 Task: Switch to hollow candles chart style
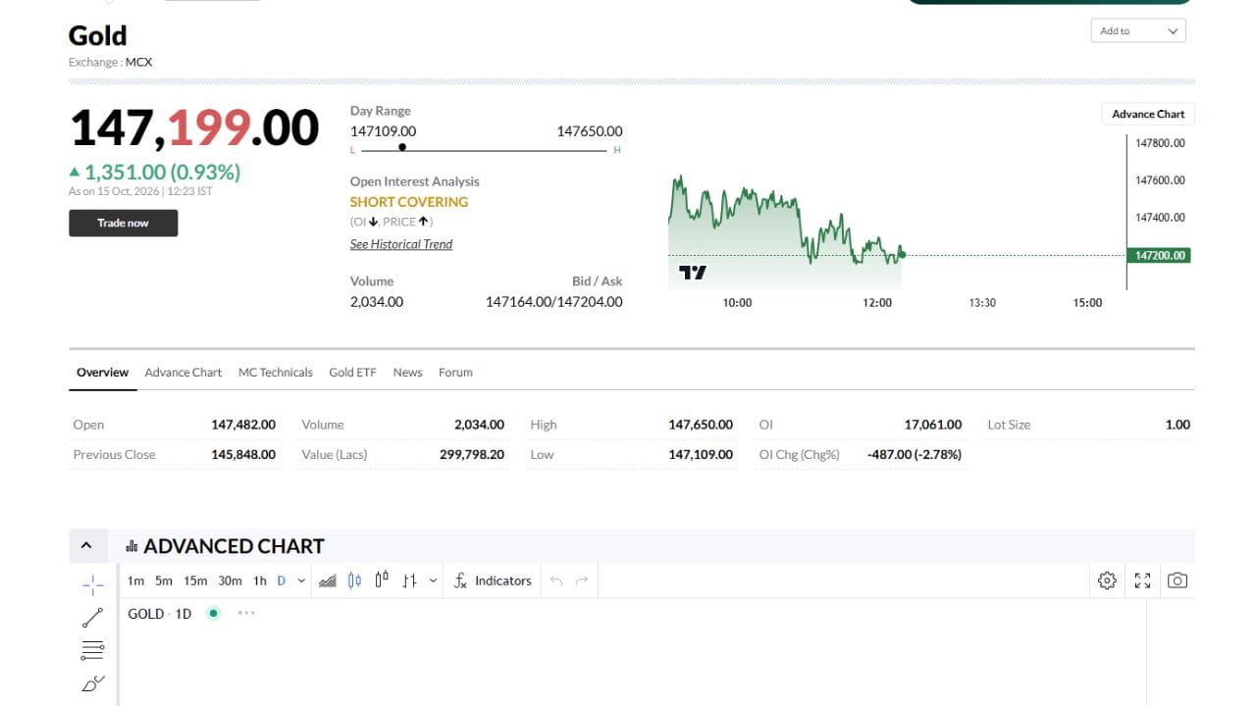coord(382,580)
